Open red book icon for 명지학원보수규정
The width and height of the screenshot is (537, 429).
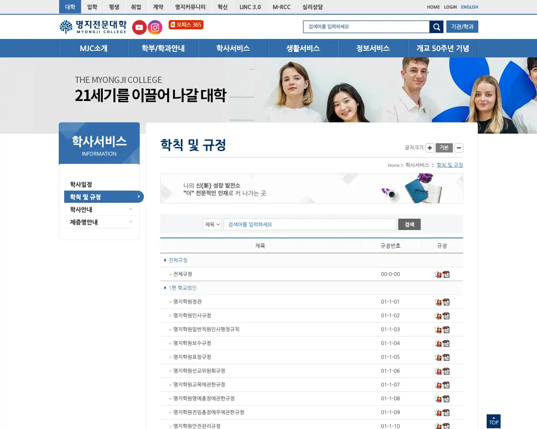pyautogui.click(x=438, y=344)
